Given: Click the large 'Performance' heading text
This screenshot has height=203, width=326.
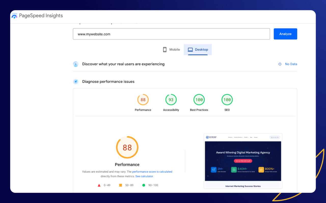Looking at the screenshot, I should coord(127,165).
